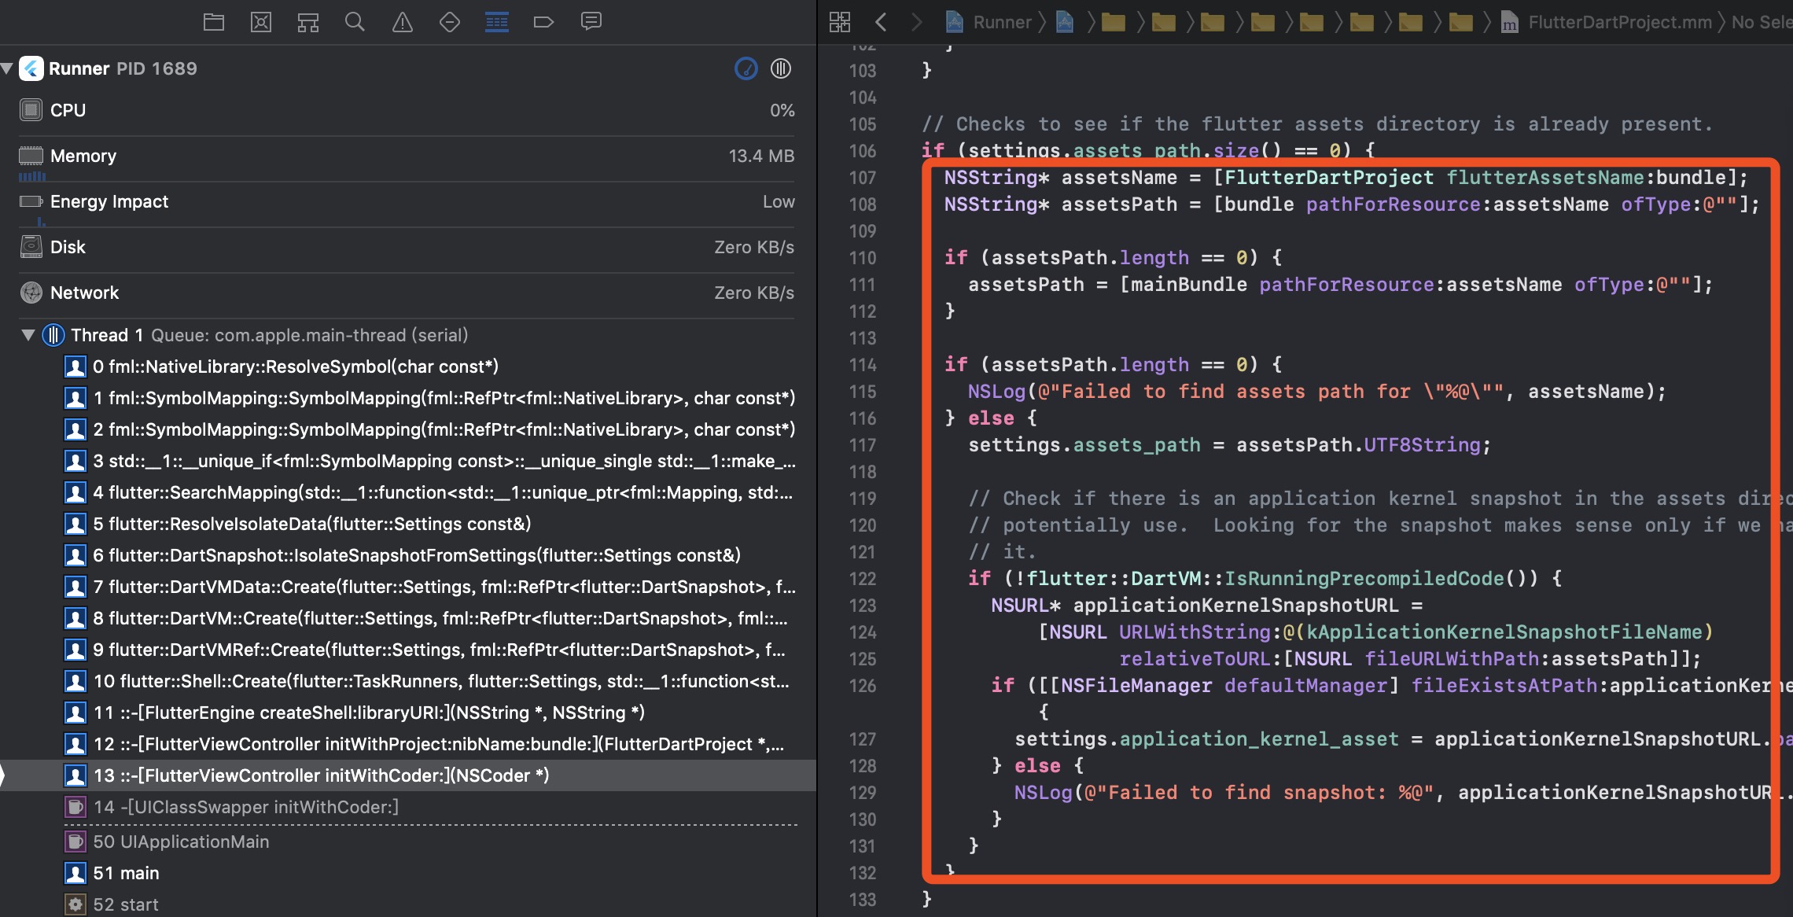Image resolution: width=1793 pixels, height=917 pixels.
Task: Toggle the process view options button
Action: pyautogui.click(x=781, y=68)
